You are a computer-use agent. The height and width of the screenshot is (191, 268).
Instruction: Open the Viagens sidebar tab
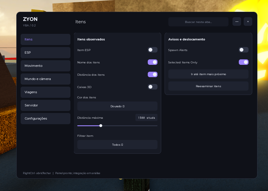[46, 92]
